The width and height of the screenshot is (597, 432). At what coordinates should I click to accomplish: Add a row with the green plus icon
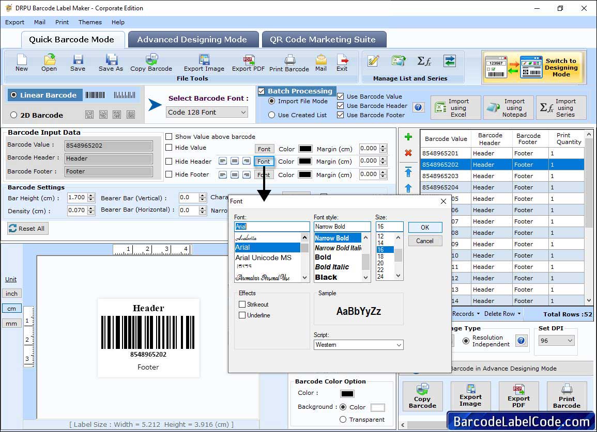click(408, 137)
